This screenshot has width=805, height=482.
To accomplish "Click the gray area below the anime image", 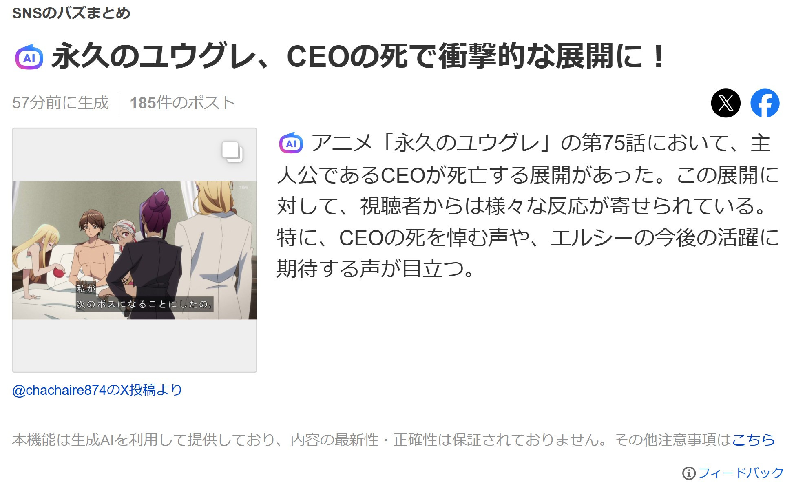I will tap(135, 345).
